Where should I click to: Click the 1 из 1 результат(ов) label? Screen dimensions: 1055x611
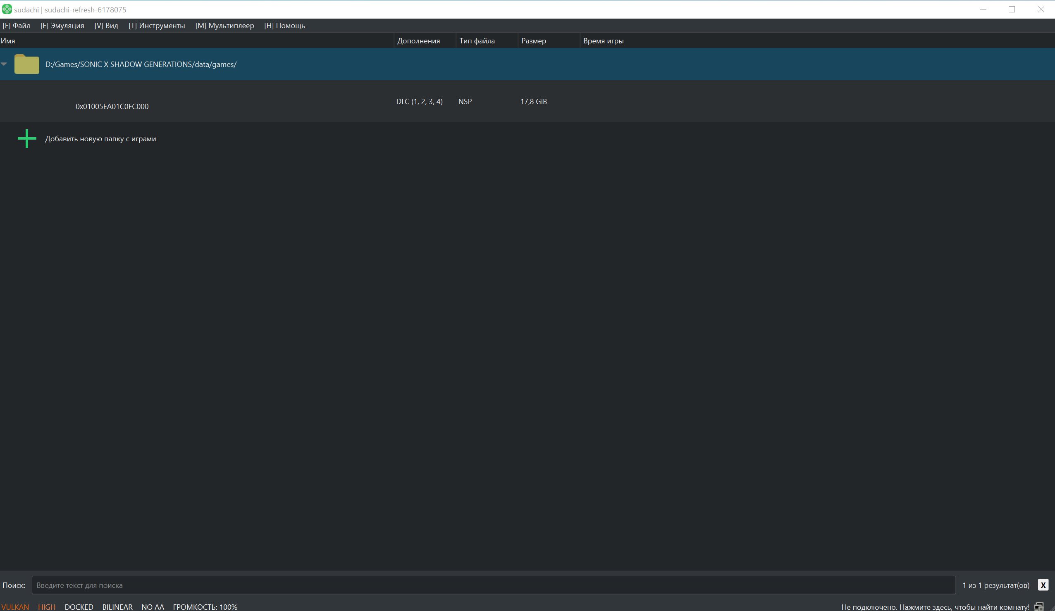(x=995, y=585)
